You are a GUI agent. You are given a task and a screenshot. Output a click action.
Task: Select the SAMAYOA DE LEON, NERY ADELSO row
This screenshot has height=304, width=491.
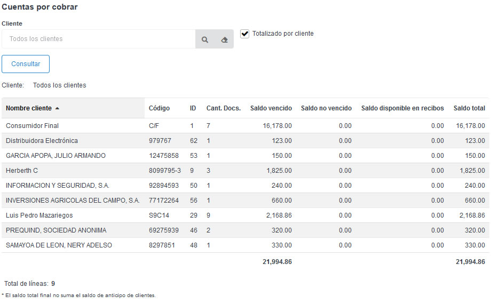point(59,245)
